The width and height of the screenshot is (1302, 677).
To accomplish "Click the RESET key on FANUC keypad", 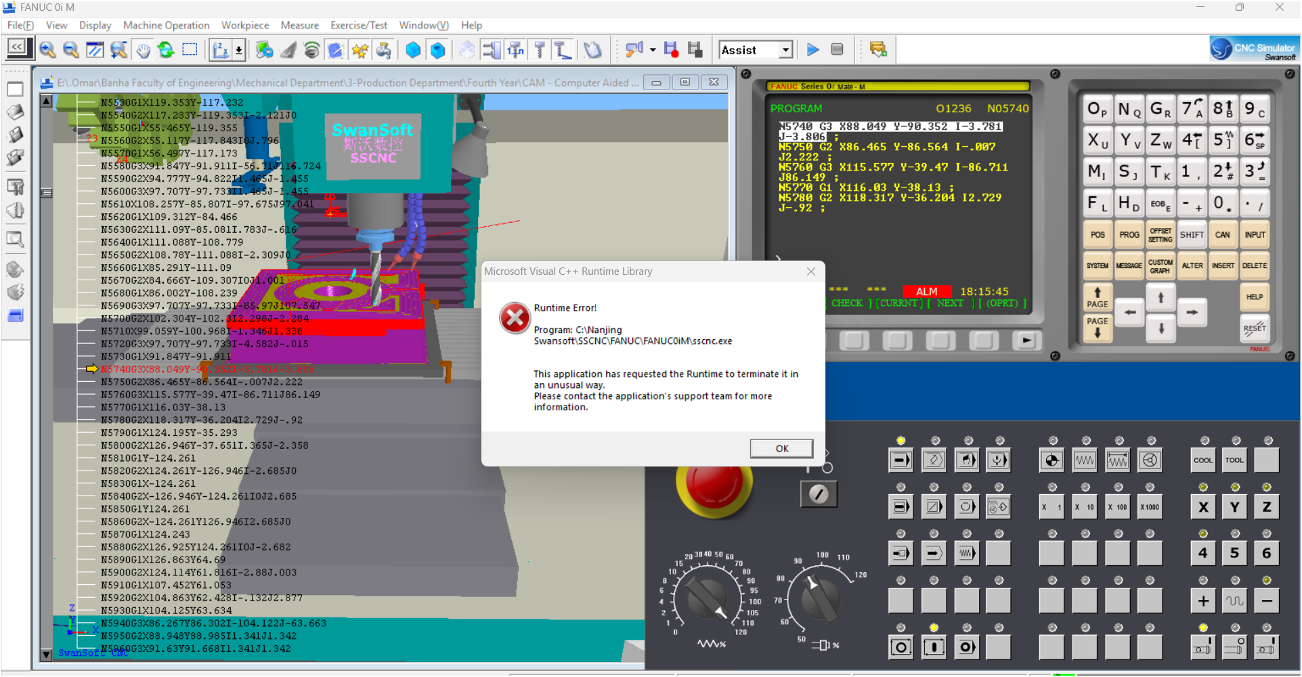I will (x=1255, y=328).
